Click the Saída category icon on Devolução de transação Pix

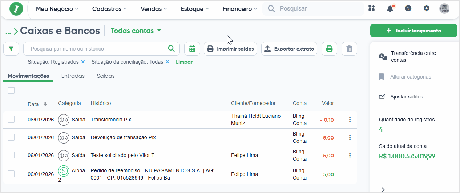coord(64,137)
